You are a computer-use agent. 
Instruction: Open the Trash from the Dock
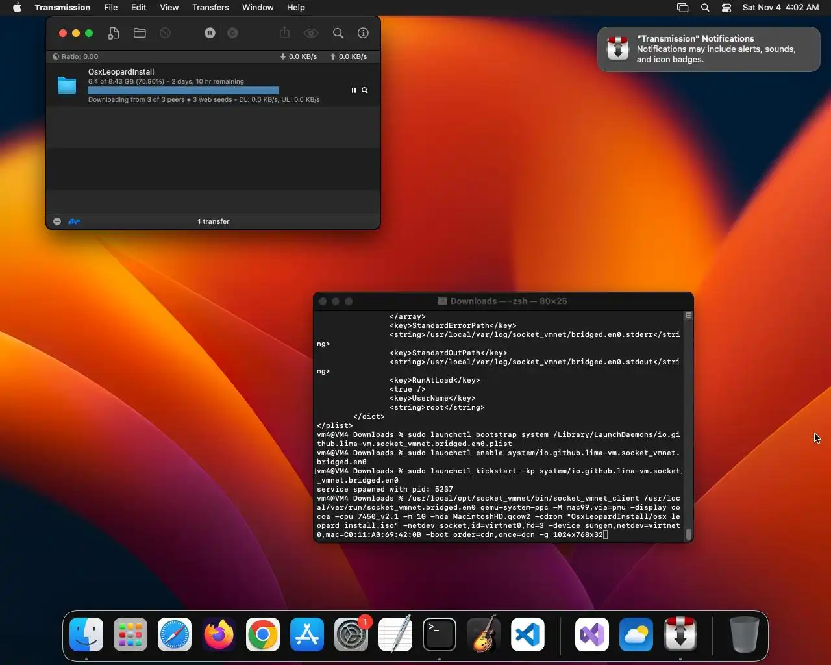[x=744, y=634]
